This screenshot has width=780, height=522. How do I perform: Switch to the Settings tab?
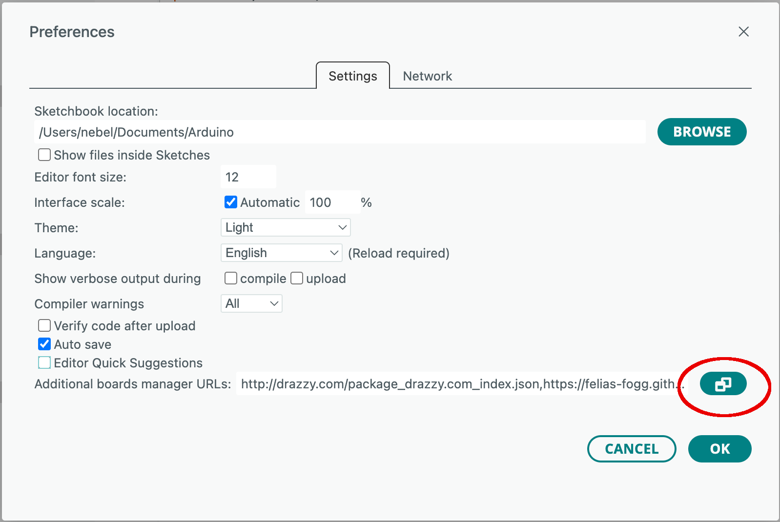click(x=353, y=76)
